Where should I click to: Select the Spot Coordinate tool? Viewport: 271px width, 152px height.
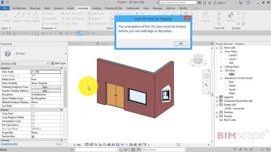click(x=73, y=19)
